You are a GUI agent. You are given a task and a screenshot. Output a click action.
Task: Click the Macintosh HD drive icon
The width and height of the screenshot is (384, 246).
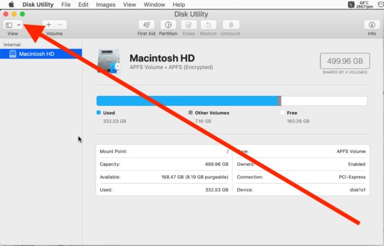109,61
